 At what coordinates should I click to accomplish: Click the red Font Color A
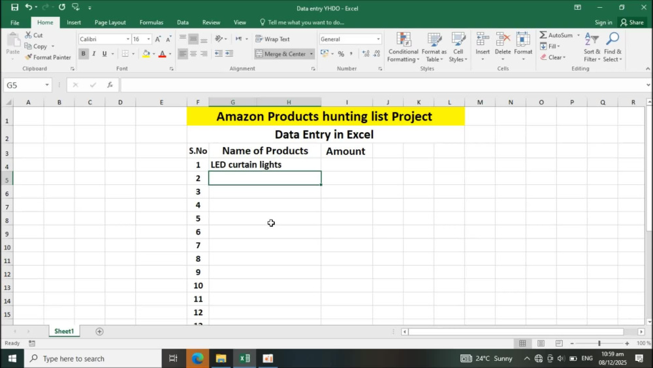pyautogui.click(x=163, y=53)
